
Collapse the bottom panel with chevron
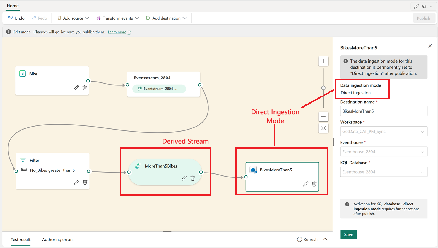coord(325,239)
